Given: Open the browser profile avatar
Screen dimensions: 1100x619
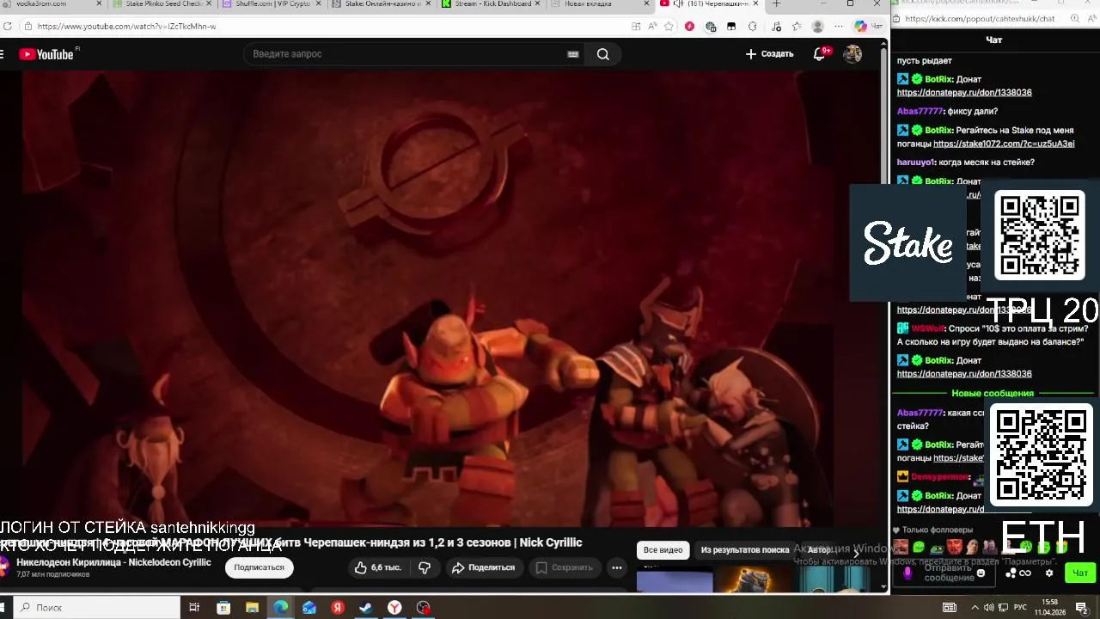Looking at the screenshot, I should coord(817,27).
